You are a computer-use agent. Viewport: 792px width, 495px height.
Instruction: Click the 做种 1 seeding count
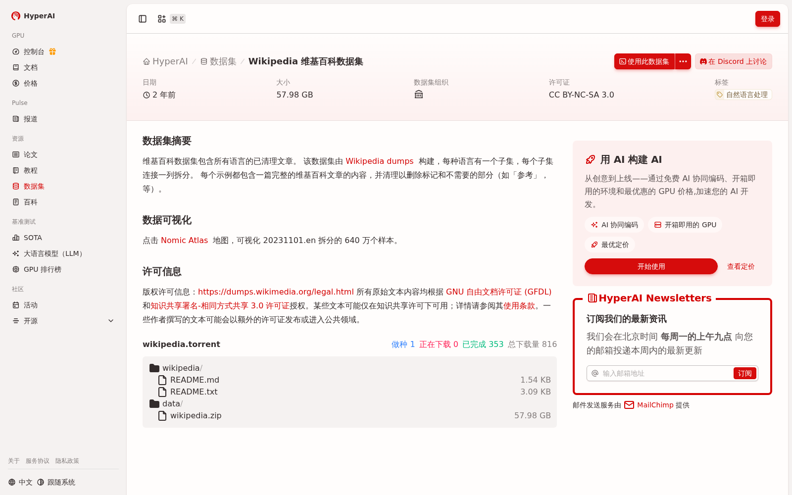point(403,344)
